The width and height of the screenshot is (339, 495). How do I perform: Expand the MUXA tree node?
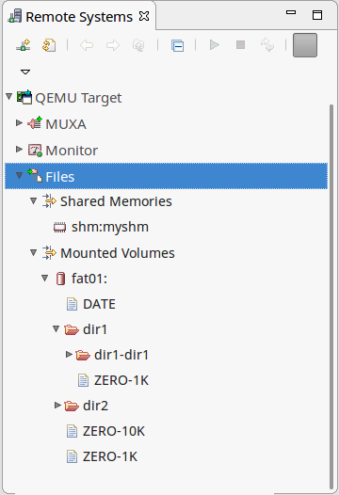[x=19, y=122]
